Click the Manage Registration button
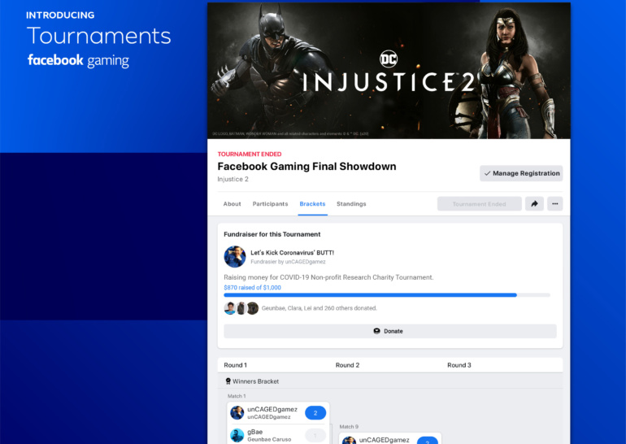This screenshot has width=626, height=444. pos(521,173)
